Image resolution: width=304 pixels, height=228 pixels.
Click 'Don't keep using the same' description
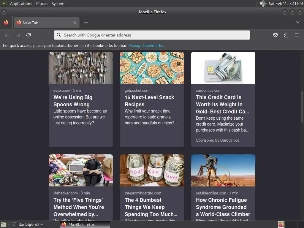point(222,124)
